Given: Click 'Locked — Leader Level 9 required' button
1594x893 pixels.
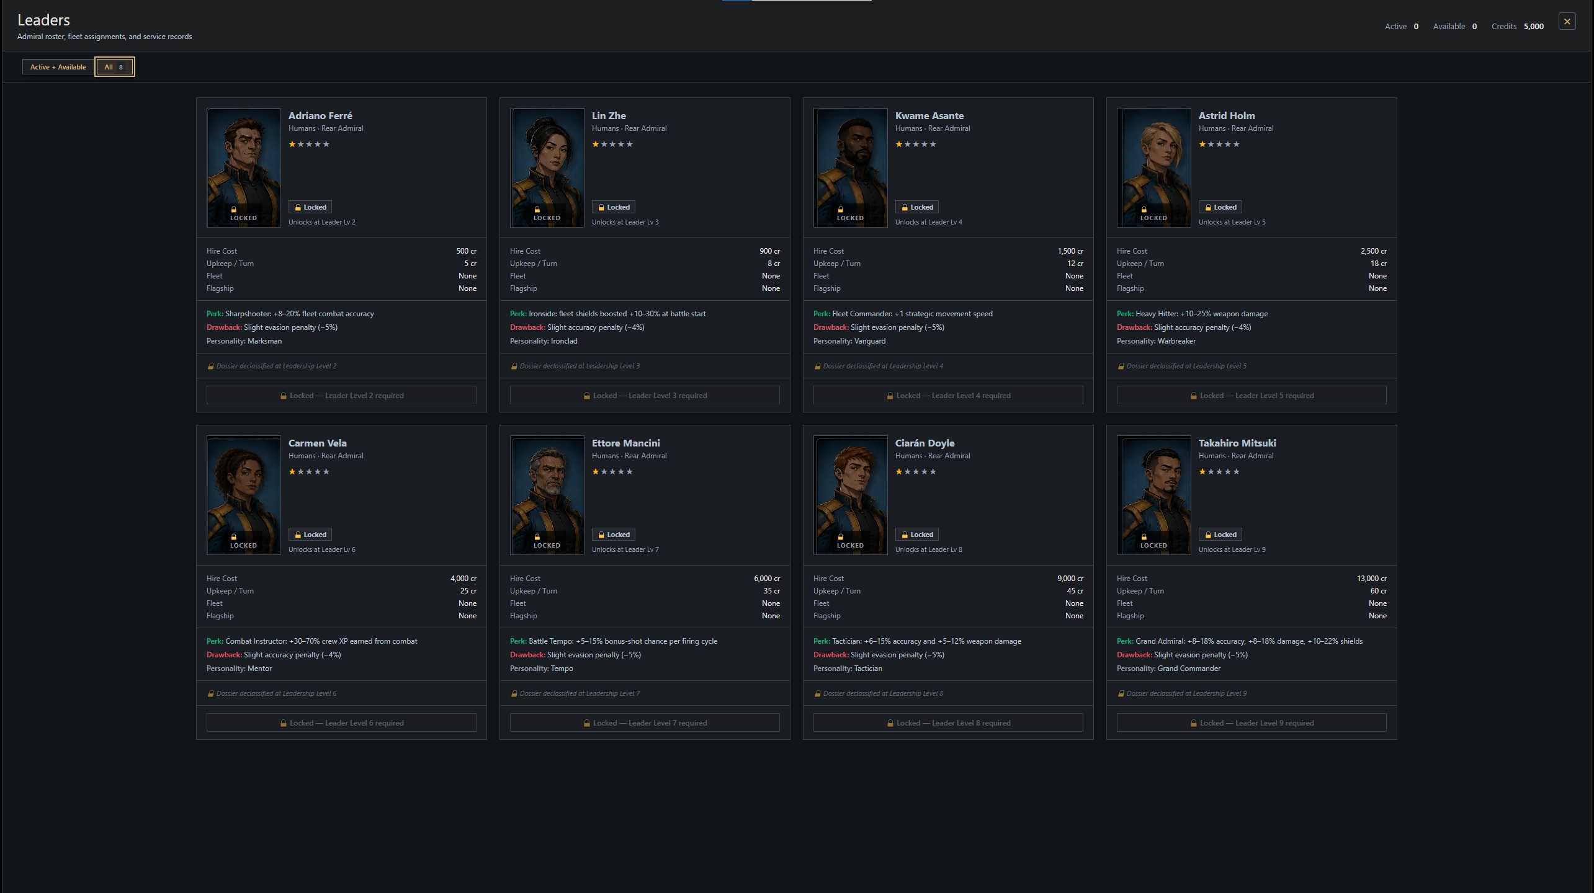Looking at the screenshot, I should click(x=1251, y=723).
